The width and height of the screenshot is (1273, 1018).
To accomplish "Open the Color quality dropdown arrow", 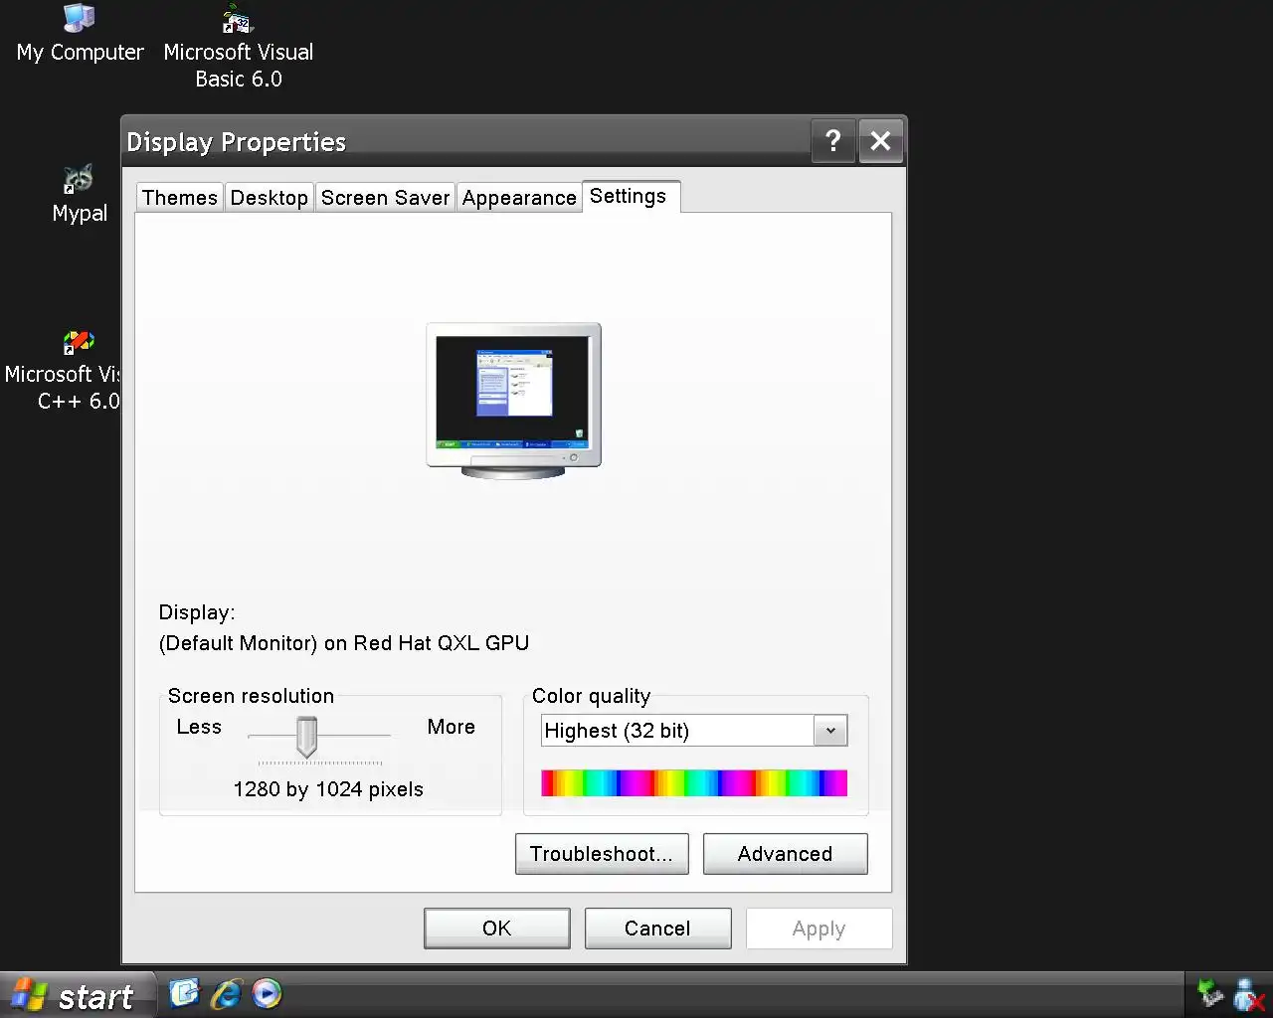I will coord(830,731).
